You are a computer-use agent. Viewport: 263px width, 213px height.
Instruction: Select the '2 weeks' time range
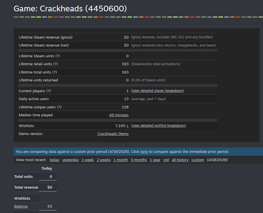pos(104,160)
